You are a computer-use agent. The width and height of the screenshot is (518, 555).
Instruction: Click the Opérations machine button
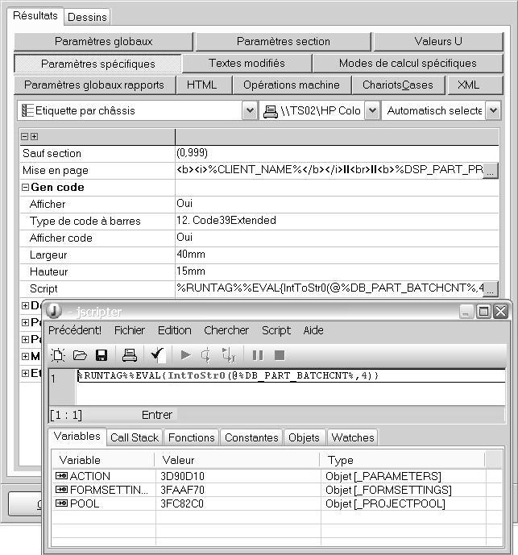(x=292, y=85)
